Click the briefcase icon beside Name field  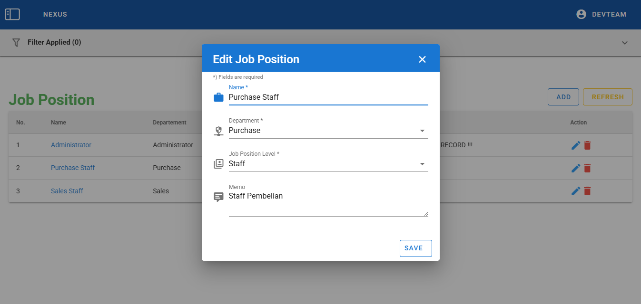pyautogui.click(x=218, y=97)
